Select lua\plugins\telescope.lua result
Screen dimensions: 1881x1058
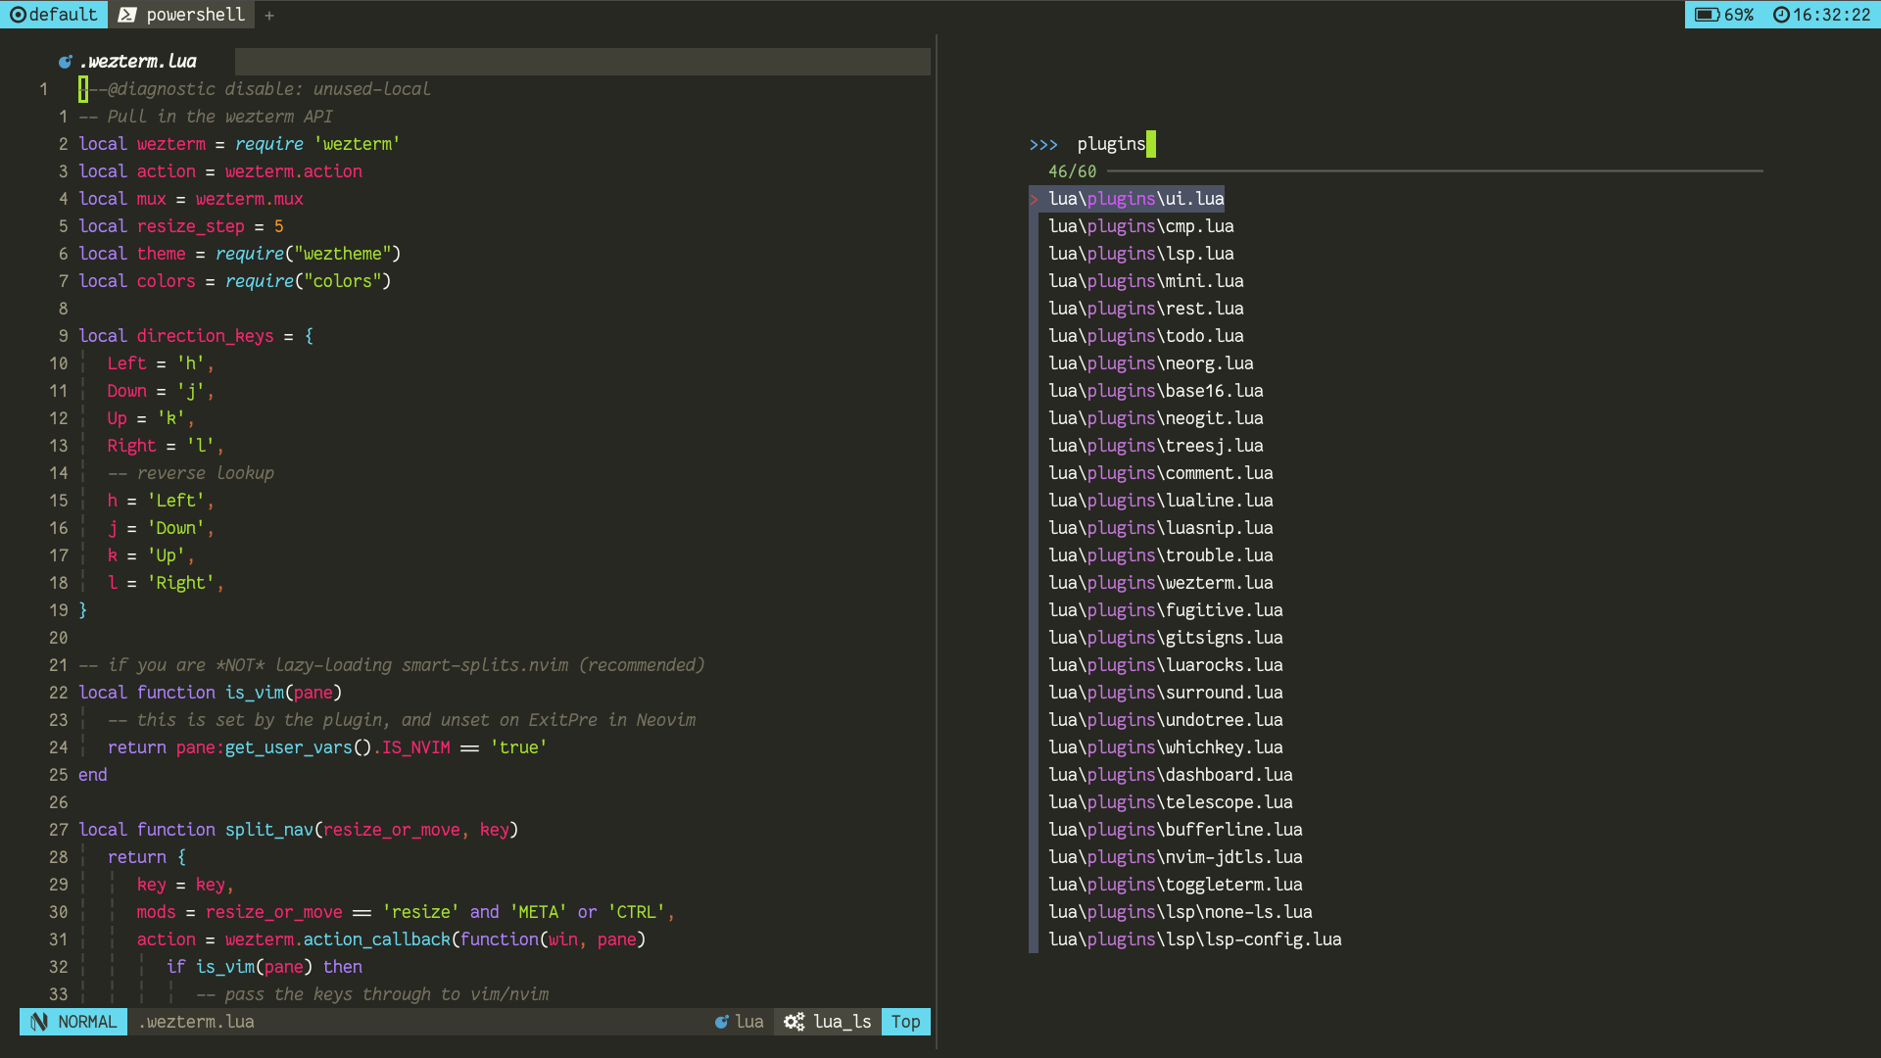[1171, 802]
